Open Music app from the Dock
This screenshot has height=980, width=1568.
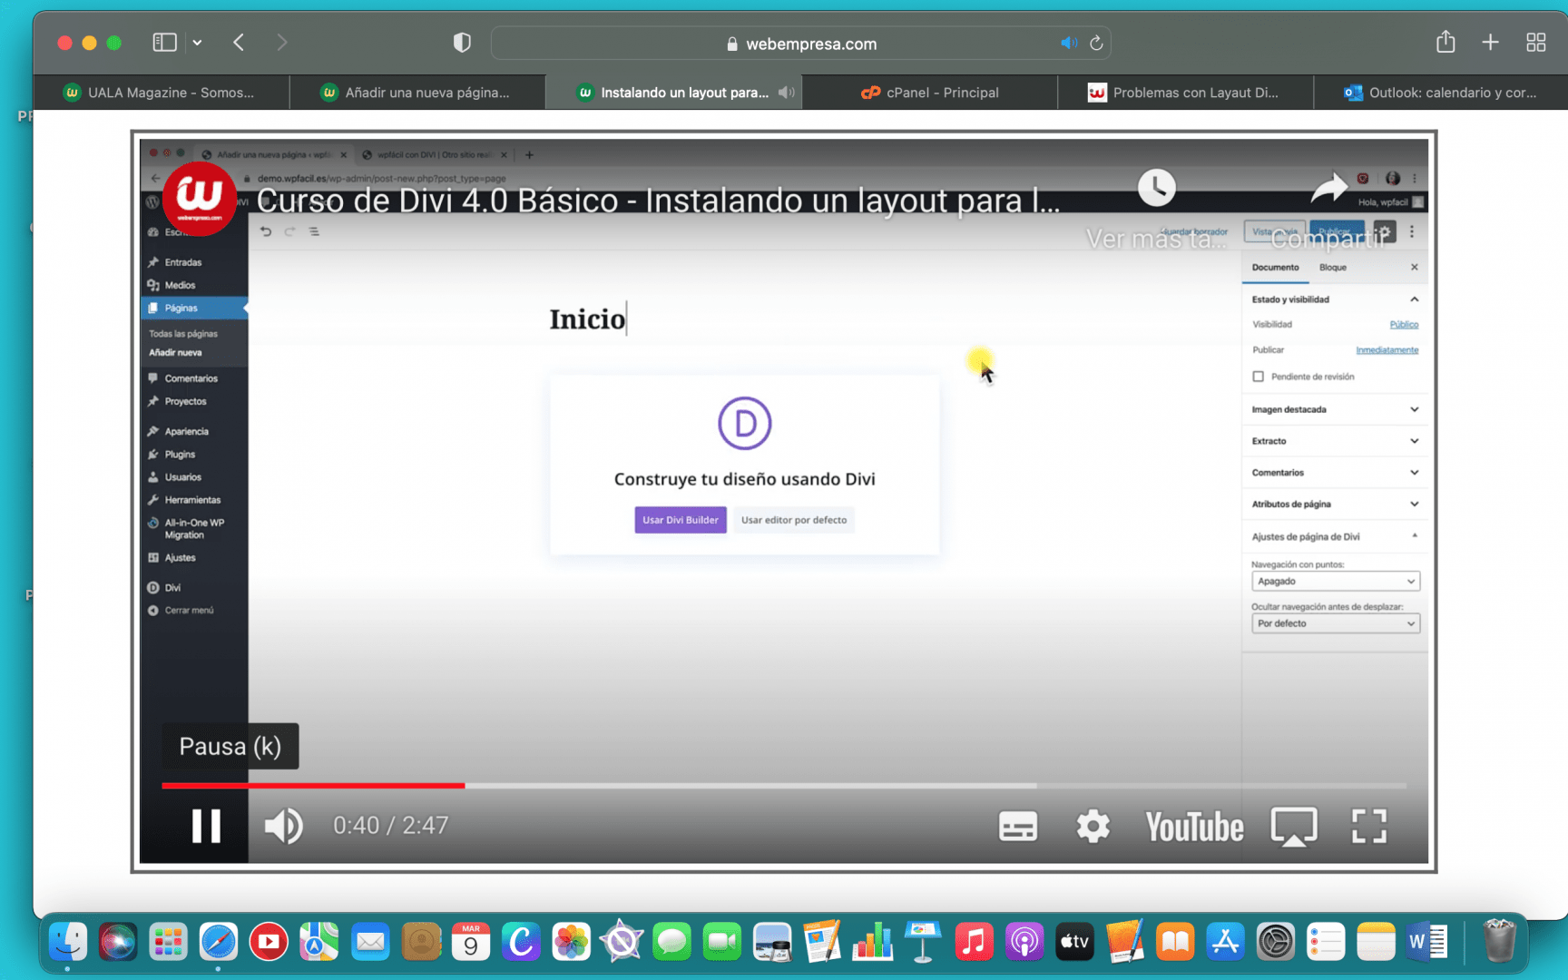[x=974, y=942]
